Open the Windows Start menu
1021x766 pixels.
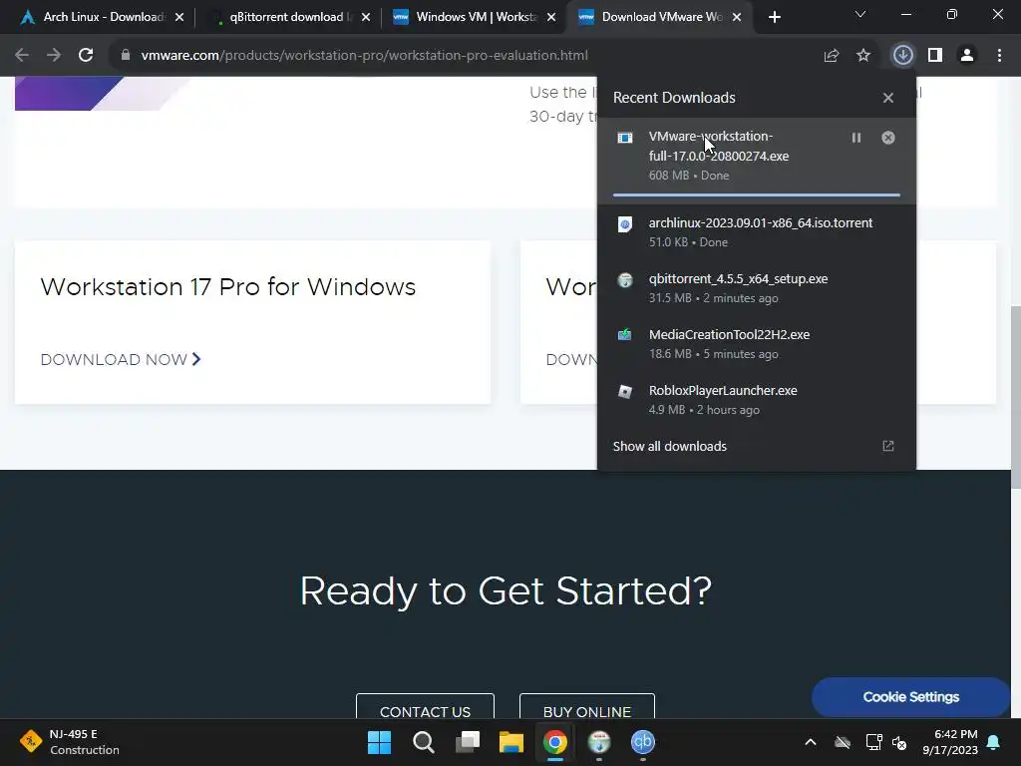(x=379, y=742)
